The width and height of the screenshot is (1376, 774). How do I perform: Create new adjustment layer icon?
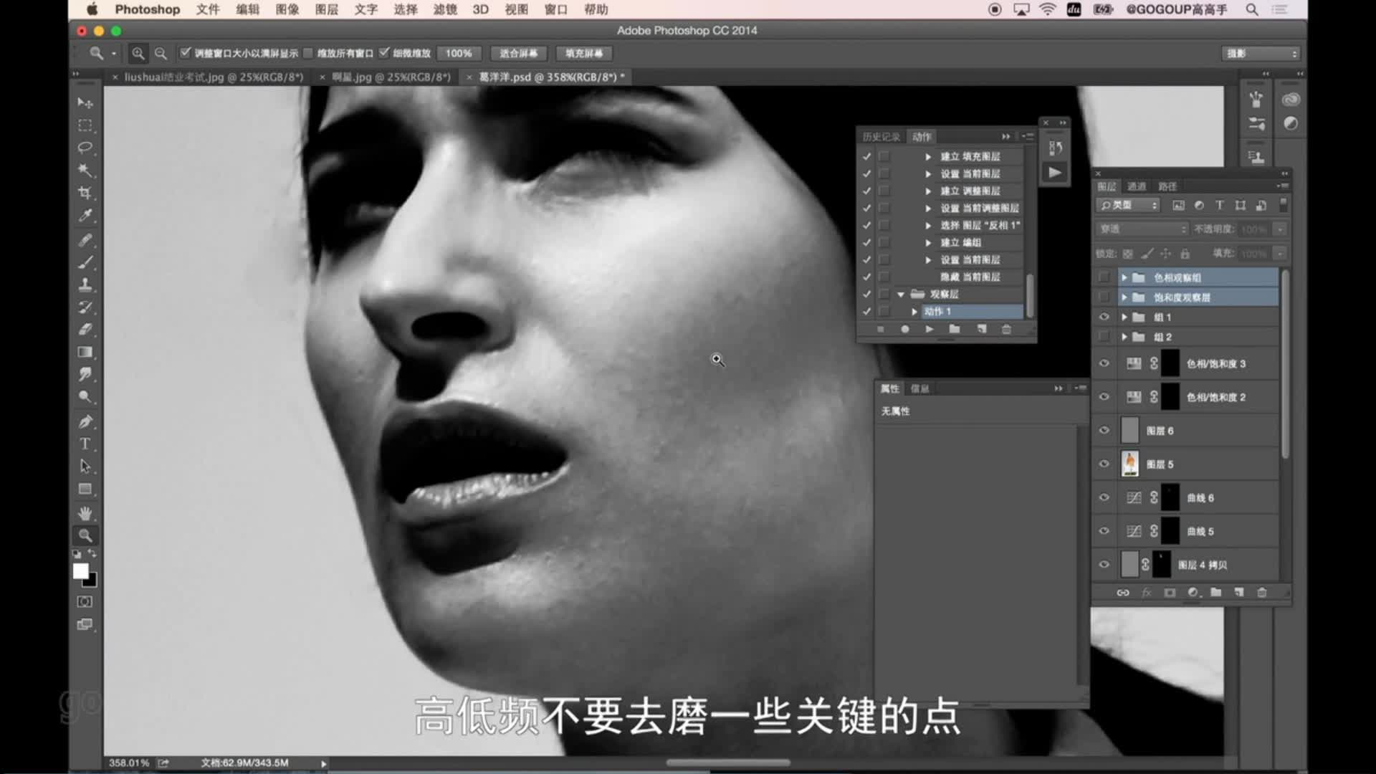(x=1193, y=593)
